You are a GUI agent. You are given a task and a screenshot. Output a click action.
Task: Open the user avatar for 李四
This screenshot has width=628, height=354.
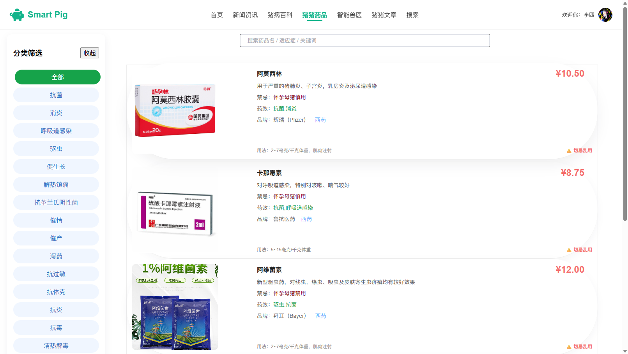click(605, 15)
